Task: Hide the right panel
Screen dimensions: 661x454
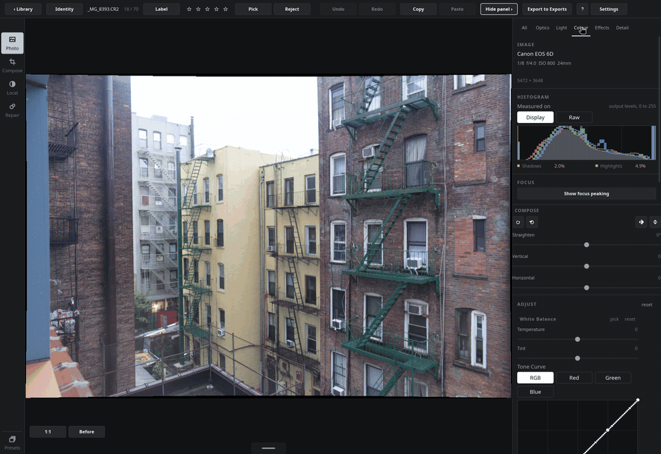Action: coord(499,9)
